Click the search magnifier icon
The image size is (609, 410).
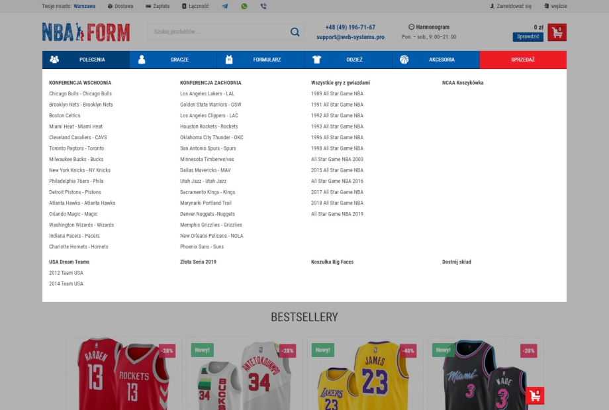click(x=295, y=32)
